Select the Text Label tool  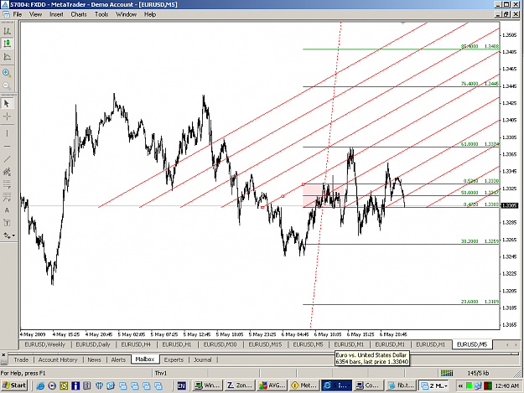7,223
